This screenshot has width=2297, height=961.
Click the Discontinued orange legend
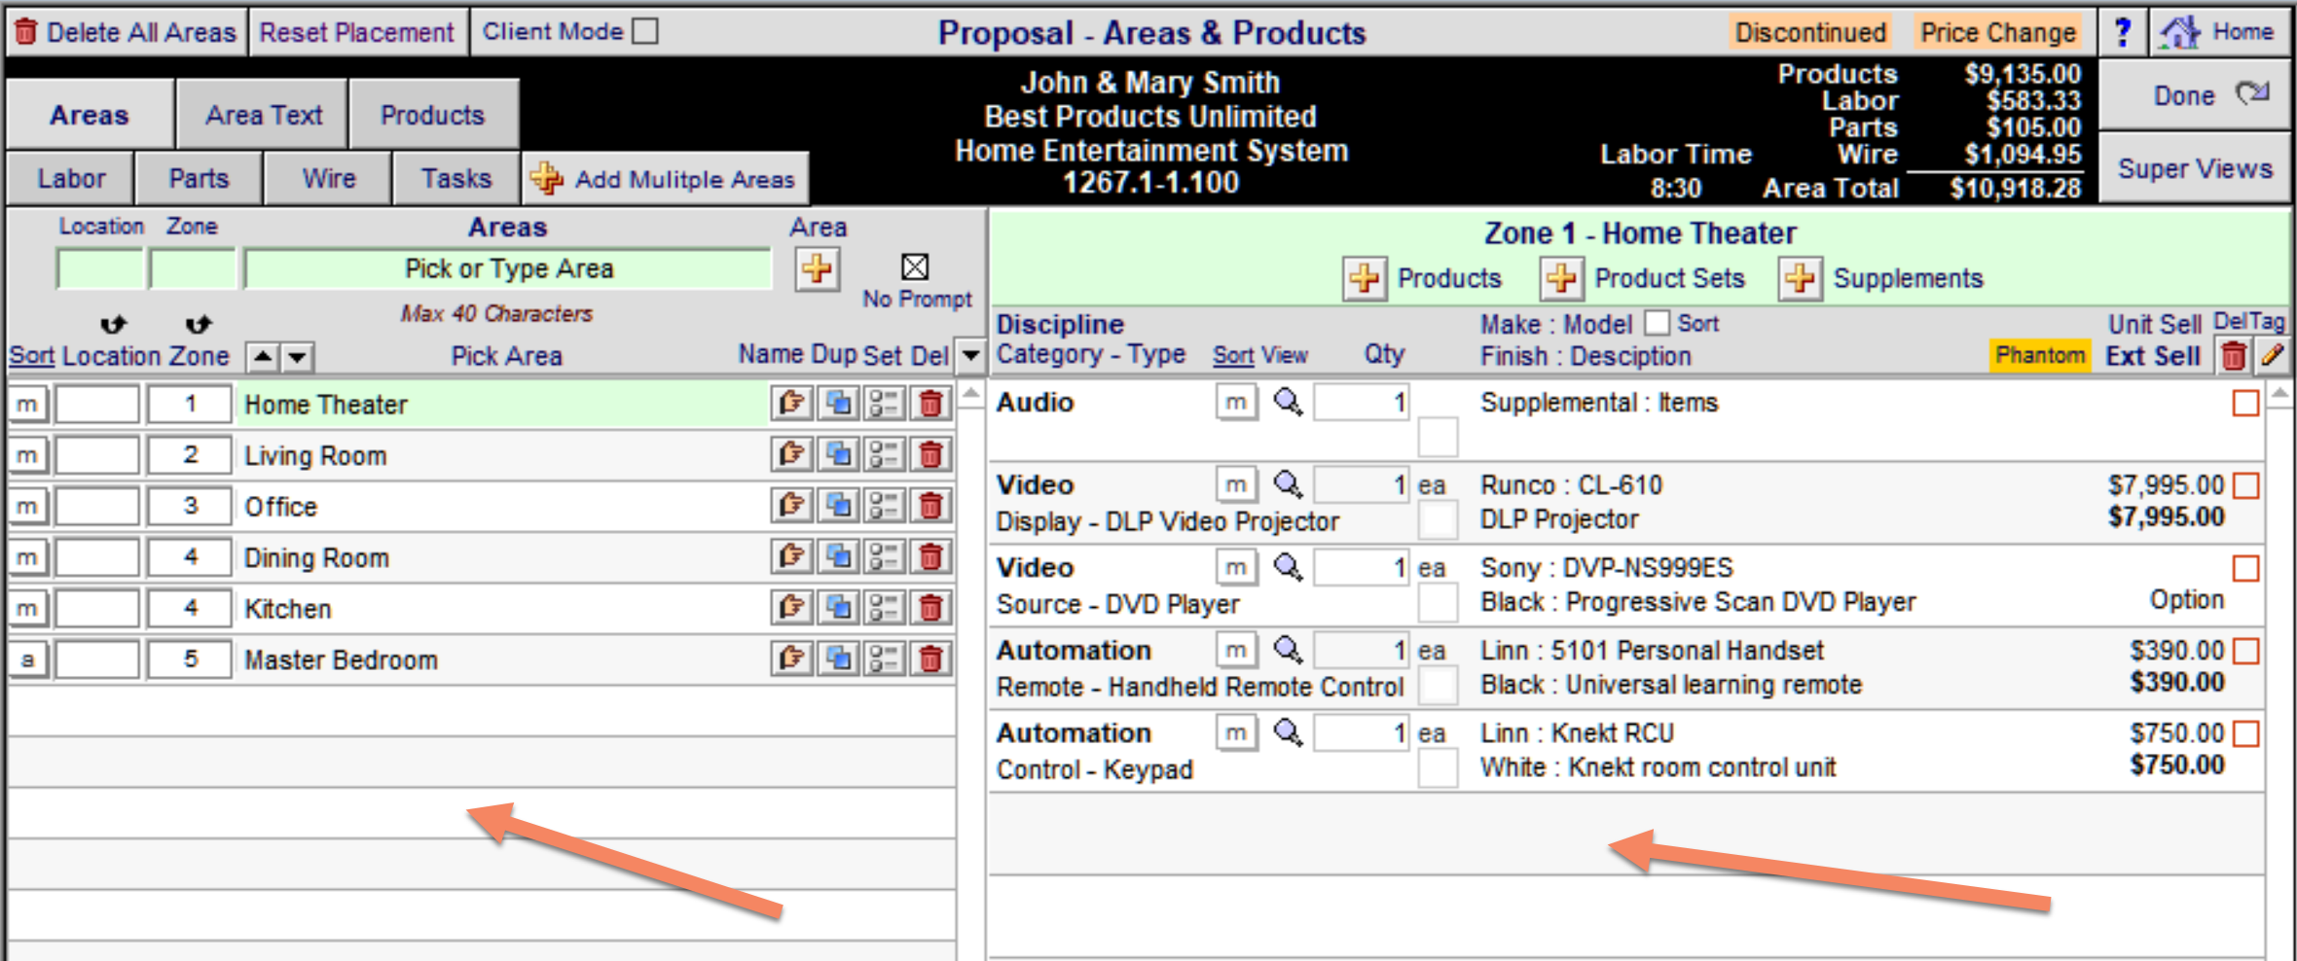(x=1810, y=32)
